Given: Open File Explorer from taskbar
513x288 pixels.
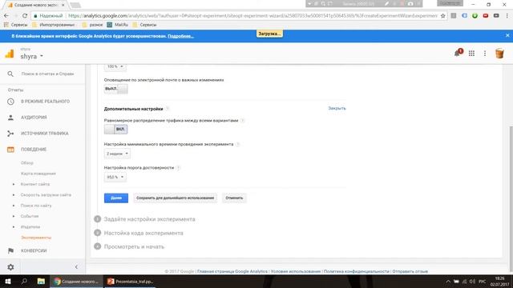Looking at the screenshot, I should [x=41, y=282].
